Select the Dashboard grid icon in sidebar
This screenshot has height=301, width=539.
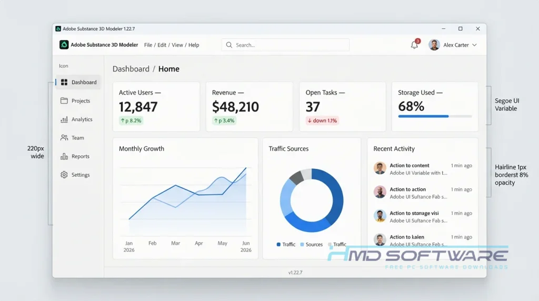coord(64,82)
